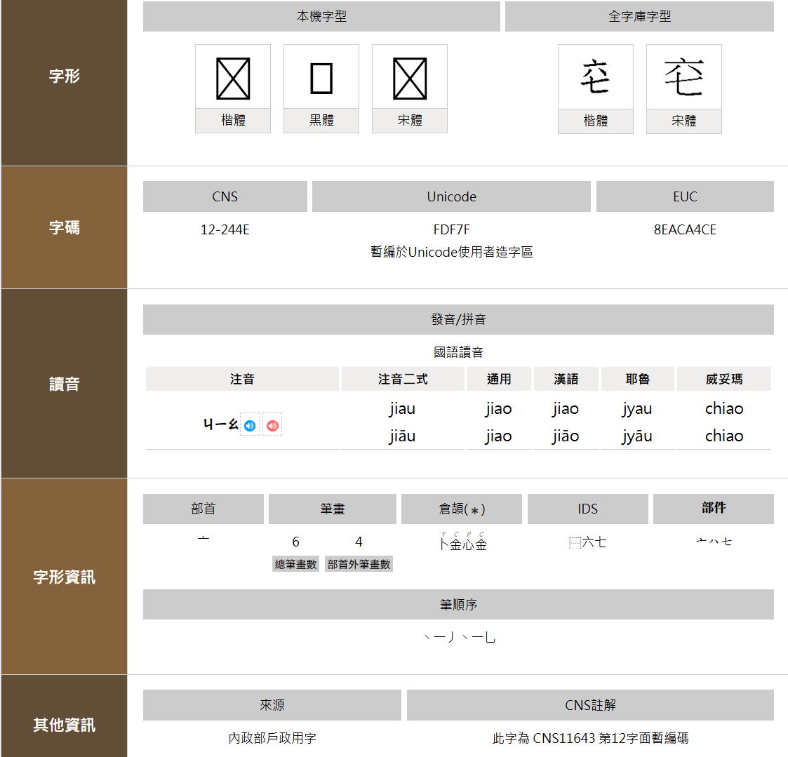Click the radical 亠 under 部首
The height and width of the screenshot is (757, 788).
(x=203, y=539)
